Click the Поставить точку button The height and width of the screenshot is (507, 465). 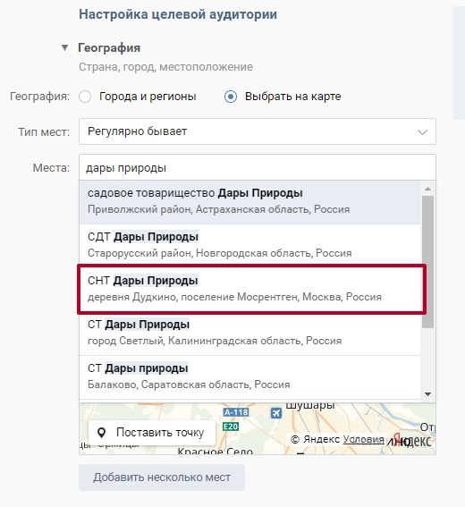pos(152,433)
